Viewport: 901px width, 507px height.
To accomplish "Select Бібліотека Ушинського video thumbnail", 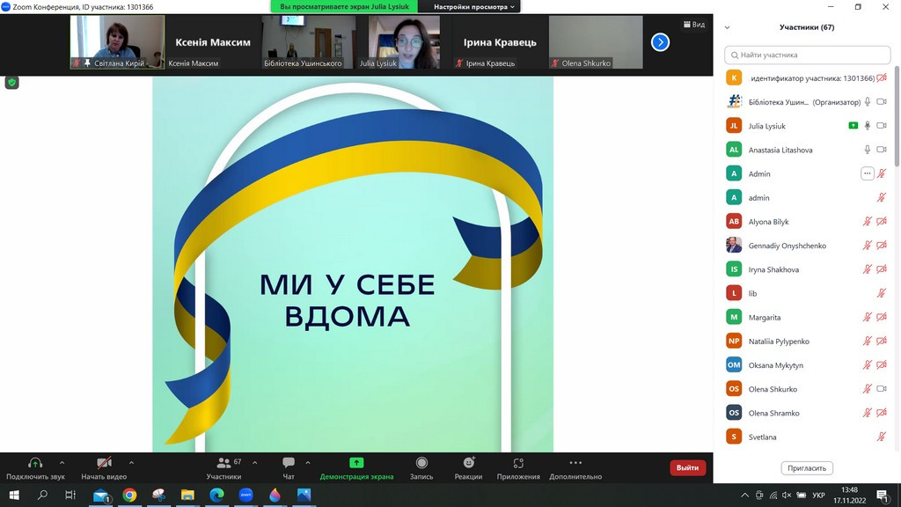I will [x=308, y=42].
